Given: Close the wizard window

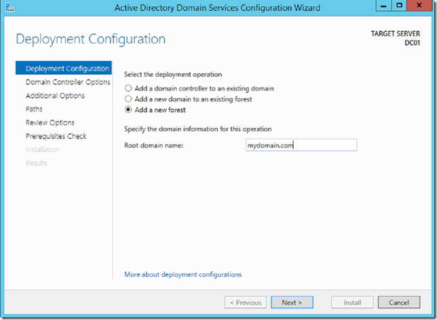Looking at the screenshot, I should click(x=419, y=5).
